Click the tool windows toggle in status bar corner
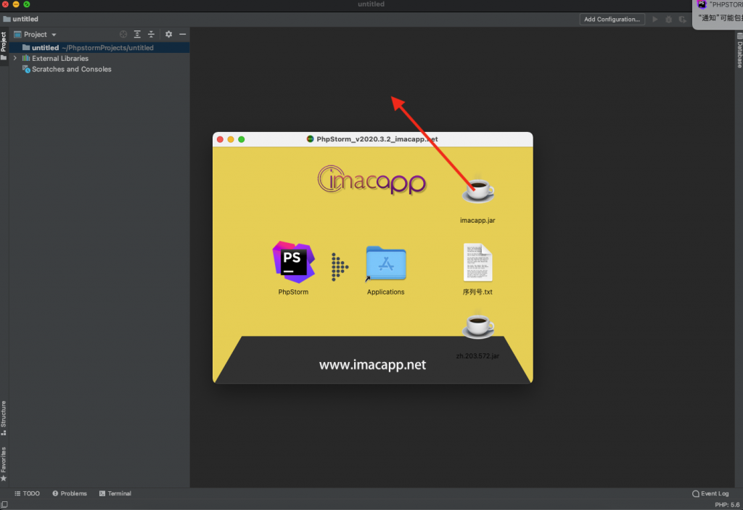Image resolution: width=743 pixels, height=510 pixels. click(x=4, y=505)
